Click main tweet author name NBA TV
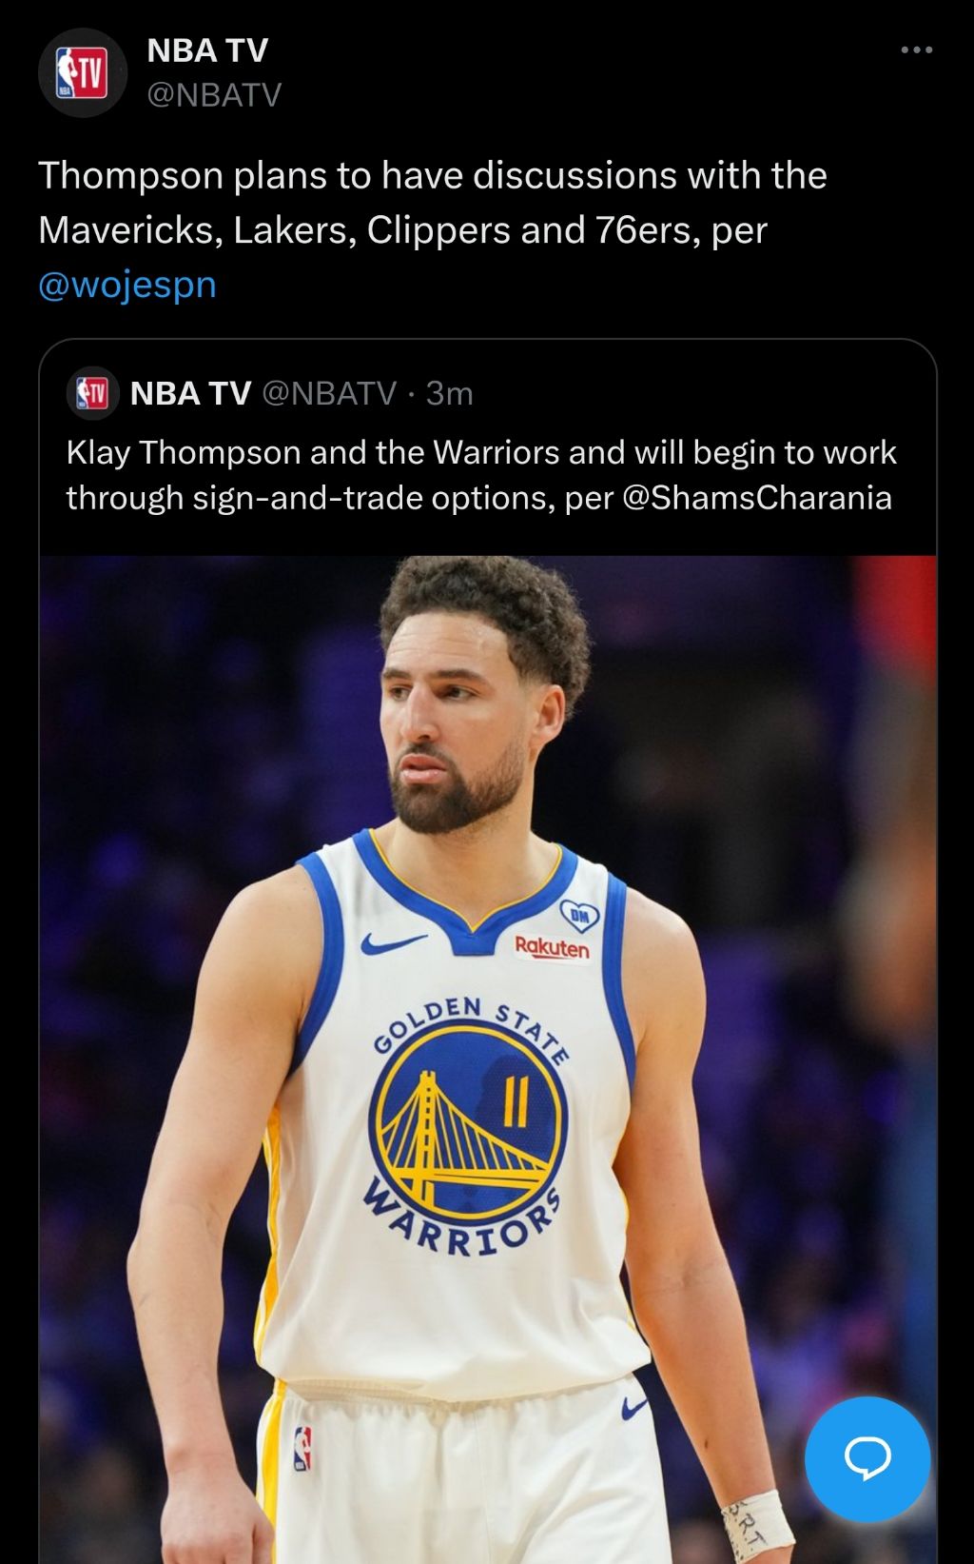 (207, 50)
